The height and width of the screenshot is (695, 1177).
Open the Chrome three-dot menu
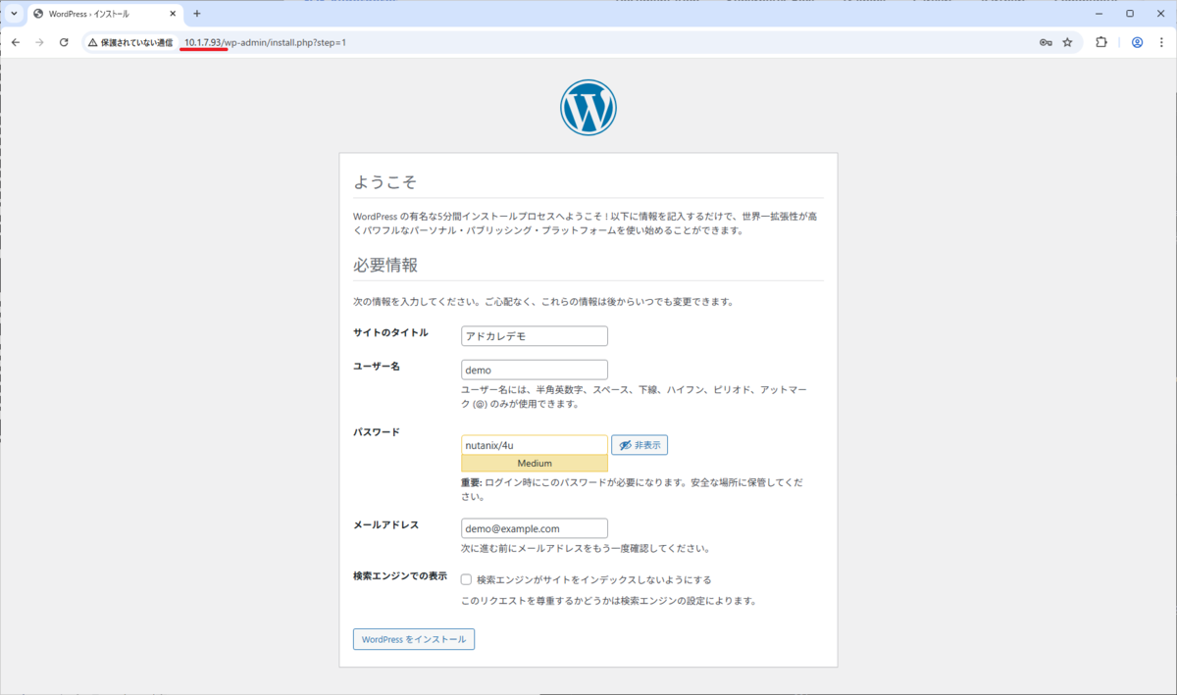(x=1161, y=43)
